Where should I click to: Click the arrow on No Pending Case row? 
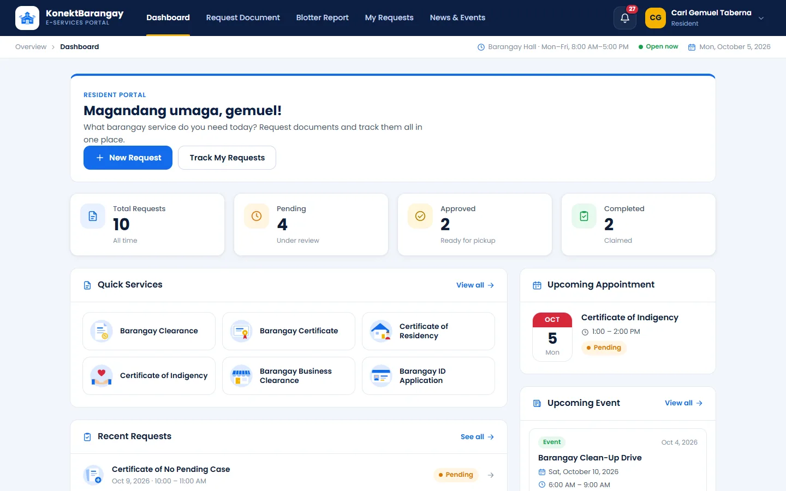pos(491,475)
